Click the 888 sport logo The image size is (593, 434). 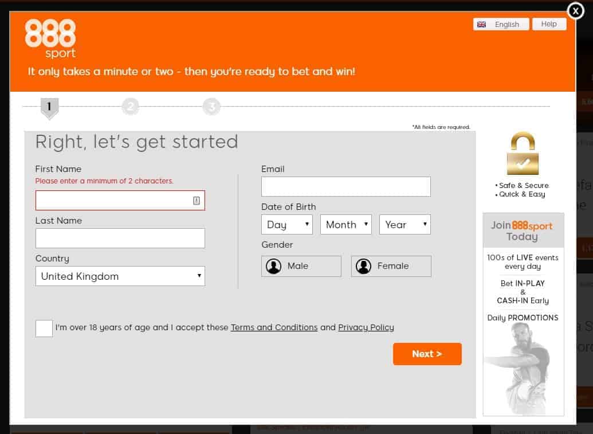coord(50,38)
